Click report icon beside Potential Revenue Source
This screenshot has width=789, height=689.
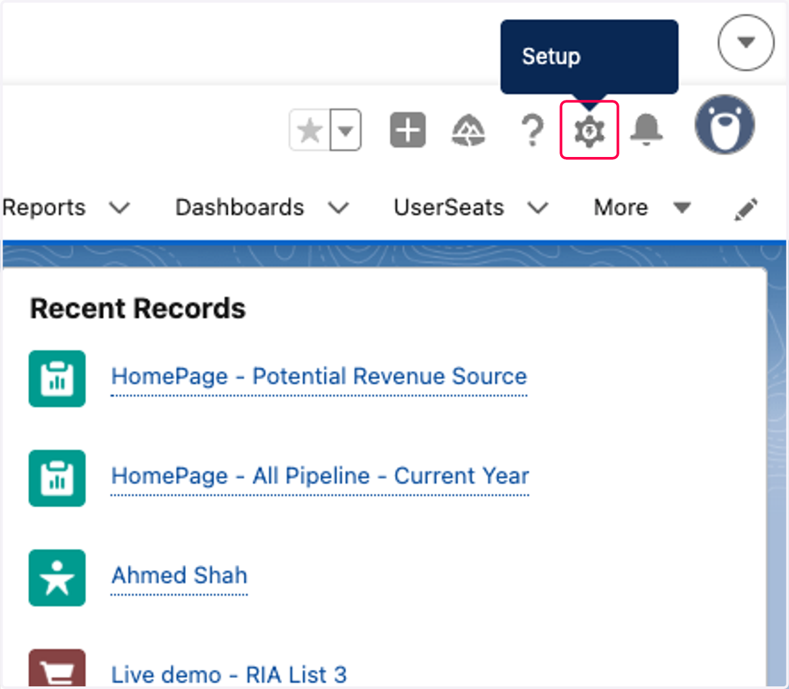57,378
